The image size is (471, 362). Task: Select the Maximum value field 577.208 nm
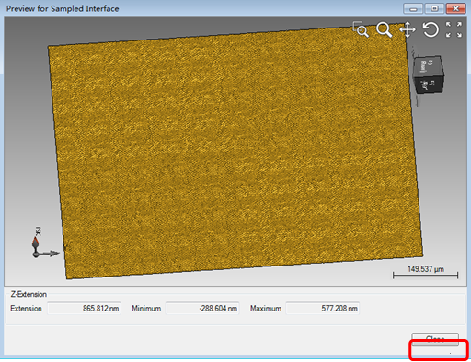pos(323,309)
